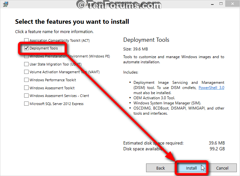Enable User State Migration Tool checkbox
This screenshot has height=176, width=240.
26,64
